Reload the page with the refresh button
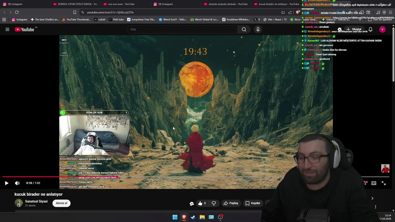The height and width of the screenshot is (222, 395). click(17, 12)
